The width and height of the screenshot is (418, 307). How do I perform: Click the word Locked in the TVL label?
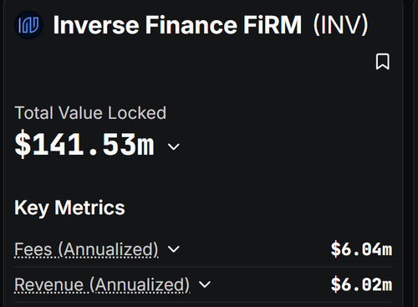point(137,113)
